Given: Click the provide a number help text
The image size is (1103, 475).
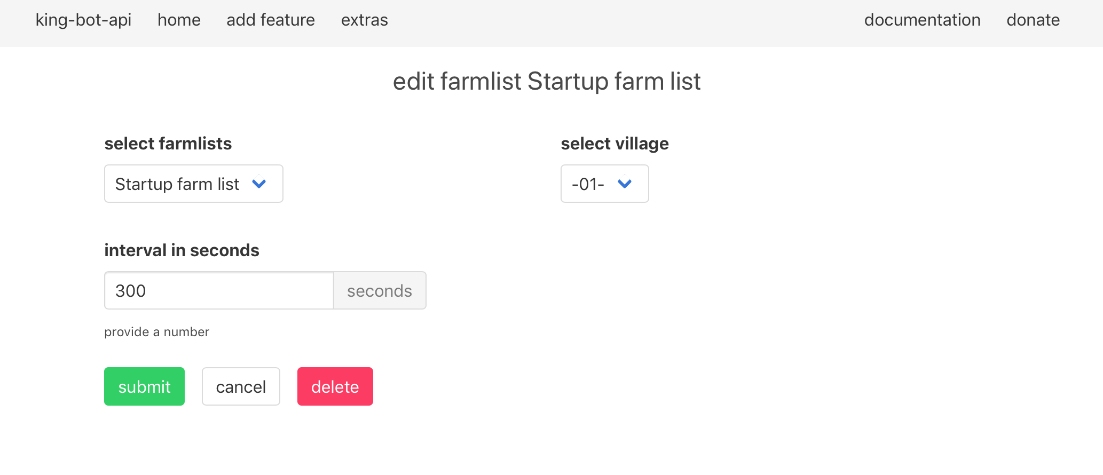Looking at the screenshot, I should (x=156, y=332).
